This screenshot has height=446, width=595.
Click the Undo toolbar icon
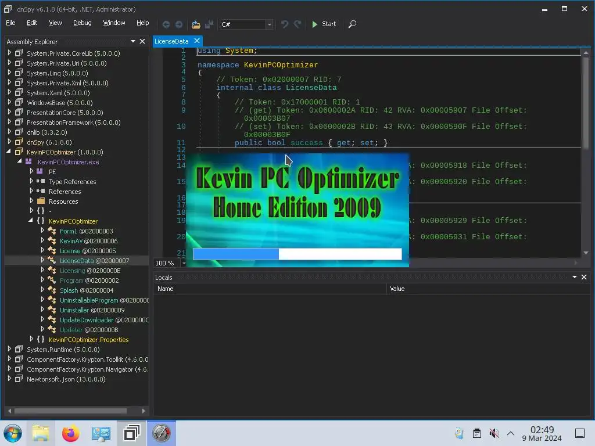[285, 24]
